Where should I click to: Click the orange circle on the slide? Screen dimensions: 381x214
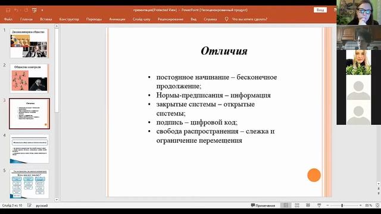pos(314,175)
